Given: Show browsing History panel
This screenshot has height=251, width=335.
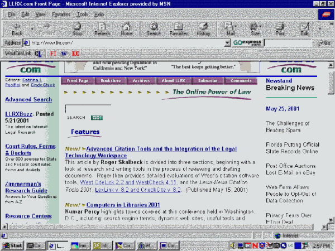Looking at the screenshot, I should click(203, 28).
